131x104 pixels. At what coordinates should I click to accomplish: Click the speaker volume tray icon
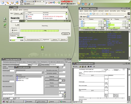click(x=54, y=3)
